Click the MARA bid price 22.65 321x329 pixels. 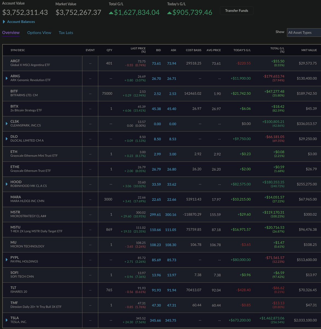[156, 199]
